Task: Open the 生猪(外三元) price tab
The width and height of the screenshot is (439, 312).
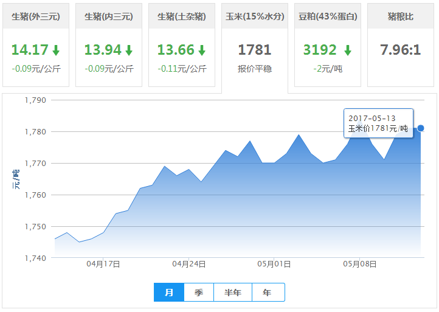Action: [x=36, y=45]
